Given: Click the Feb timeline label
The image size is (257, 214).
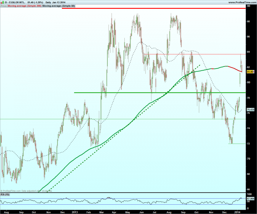Looking at the screenshot, I should [88, 212].
